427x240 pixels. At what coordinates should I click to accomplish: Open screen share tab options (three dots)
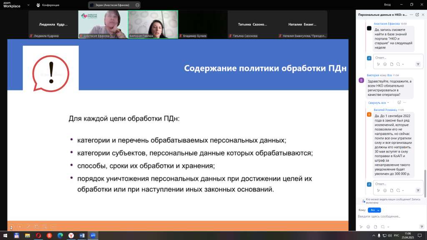(137, 5)
